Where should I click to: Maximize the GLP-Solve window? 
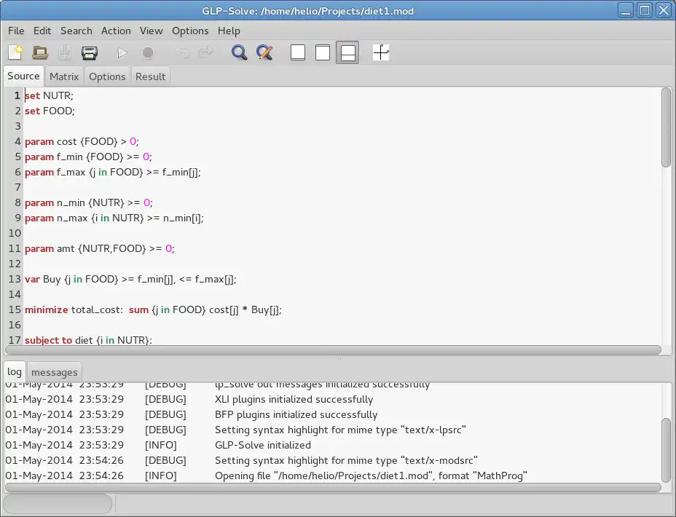pos(645,10)
